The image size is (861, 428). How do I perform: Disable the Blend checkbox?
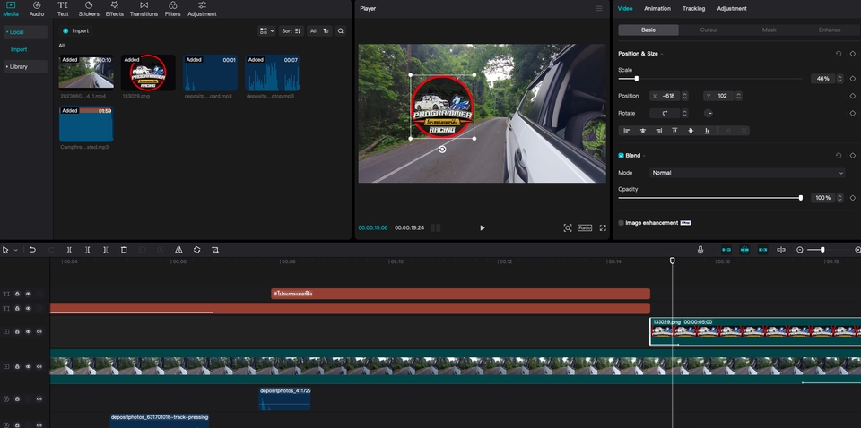621,156
